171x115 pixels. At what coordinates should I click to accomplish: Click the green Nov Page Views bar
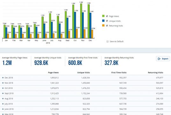[x=81, y=21]
